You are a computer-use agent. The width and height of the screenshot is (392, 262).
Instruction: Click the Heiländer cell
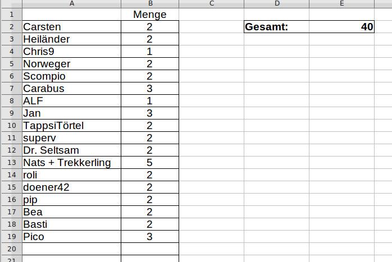point(71,39)
